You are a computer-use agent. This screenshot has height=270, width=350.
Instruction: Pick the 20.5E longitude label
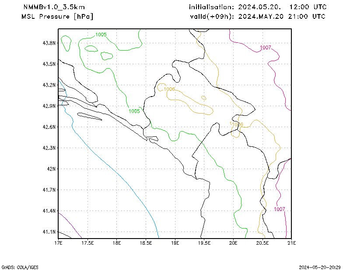pyautogui.click(x=262, y=243)
